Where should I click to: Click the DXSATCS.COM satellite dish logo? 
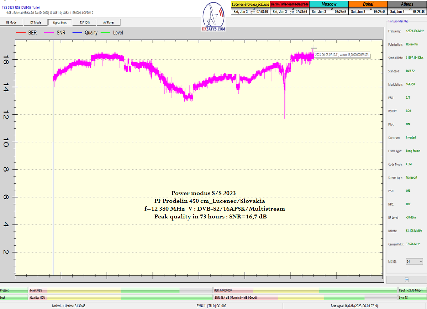coord(213,17)
